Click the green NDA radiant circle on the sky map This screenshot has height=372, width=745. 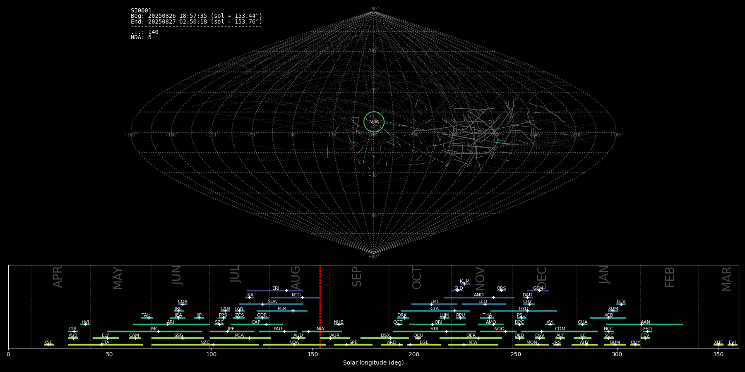374,122
